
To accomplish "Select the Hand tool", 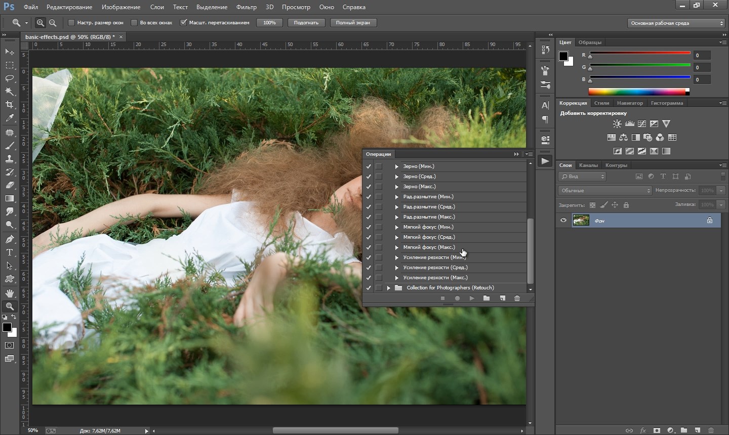I will pyautogui.click(x=10, y=293).
